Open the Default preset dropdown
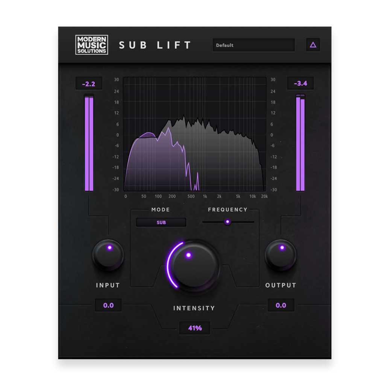Viewport: 385px width, 385px height. (253, 45)
